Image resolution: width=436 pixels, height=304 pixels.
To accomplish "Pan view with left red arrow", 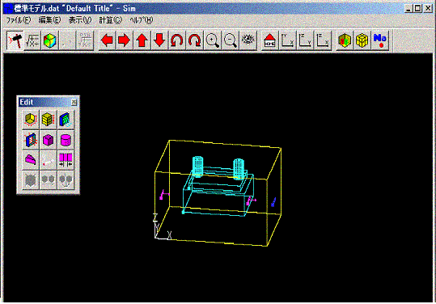I will pos(107,40).
